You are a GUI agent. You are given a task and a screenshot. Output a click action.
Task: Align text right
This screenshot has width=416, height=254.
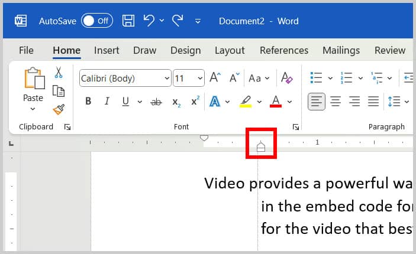(x=354, y=101)
